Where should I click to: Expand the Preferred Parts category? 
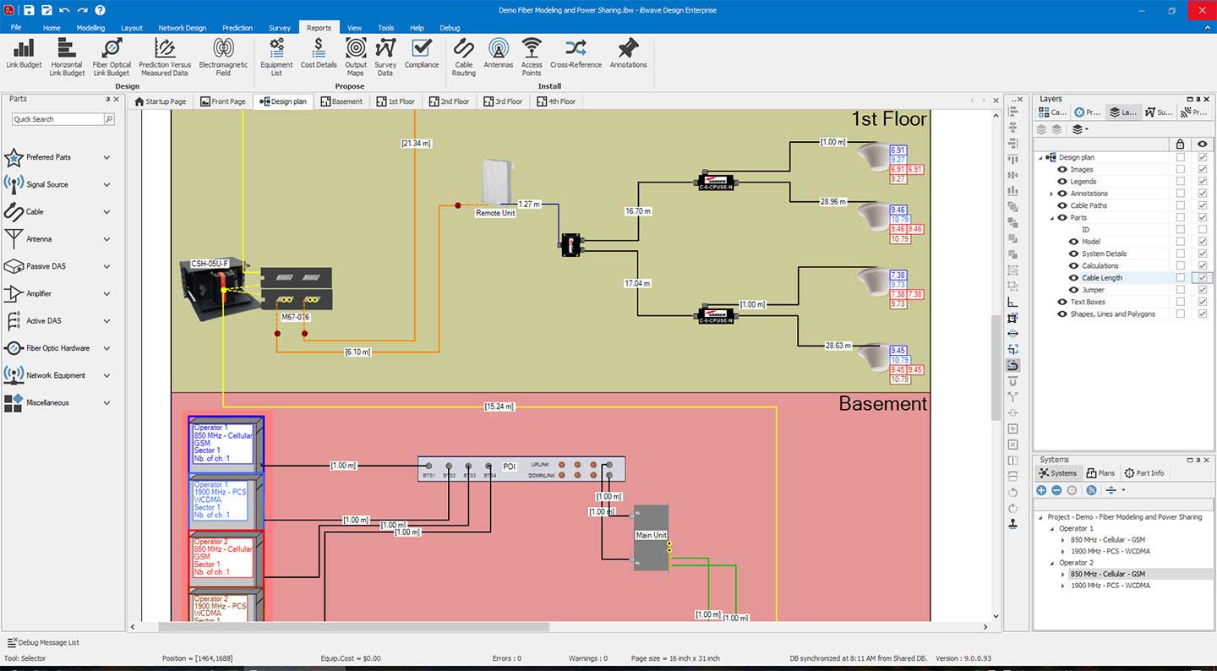tap(106, 157)
